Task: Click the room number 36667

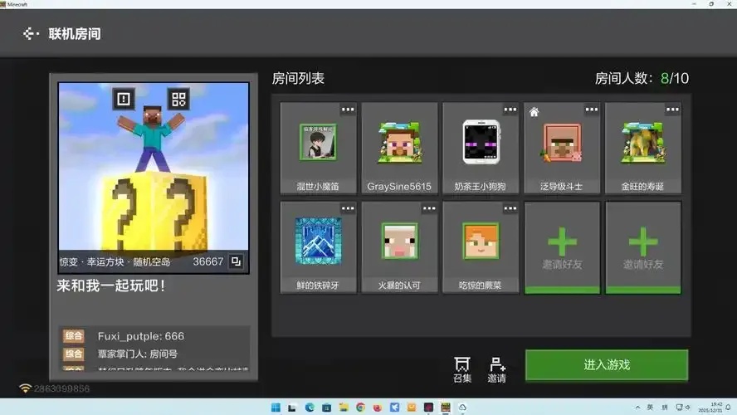Action: click(207, 261)
